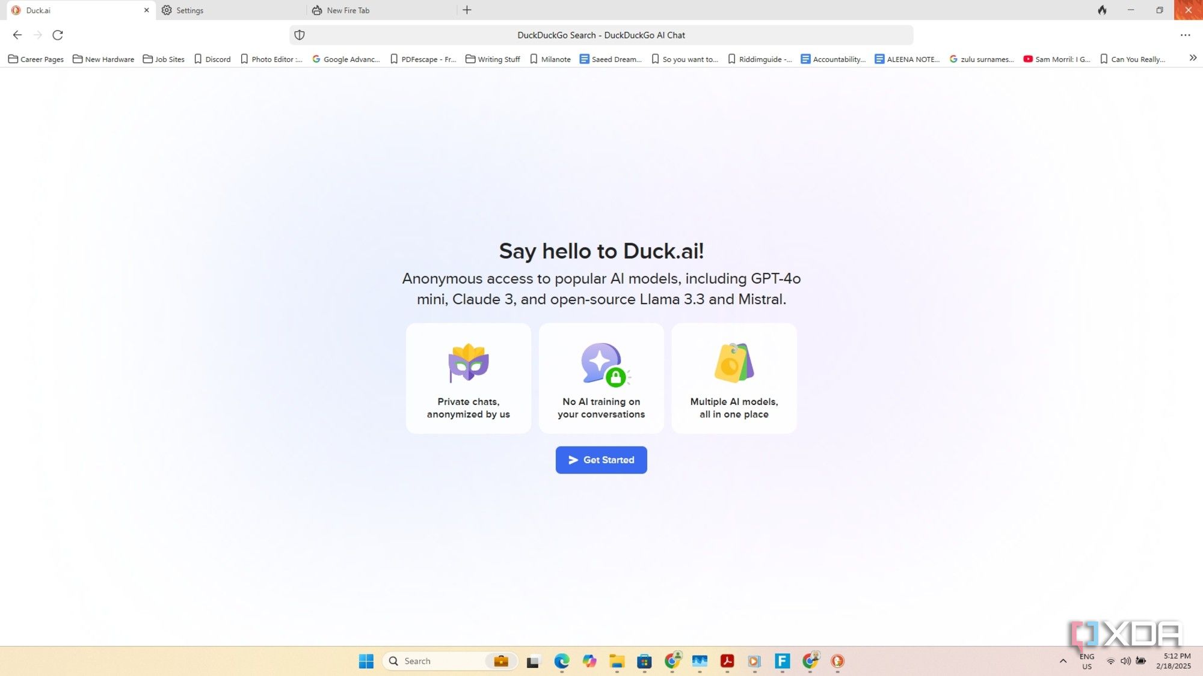
Task: Open the So you want to bookmark
Action: [685, 59]
